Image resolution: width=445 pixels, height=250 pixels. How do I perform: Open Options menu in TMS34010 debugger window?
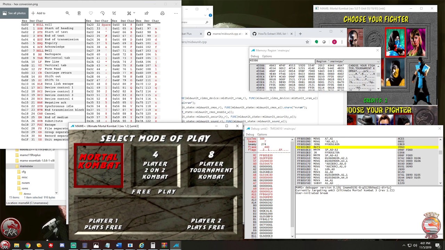click(x=262, y=135)
